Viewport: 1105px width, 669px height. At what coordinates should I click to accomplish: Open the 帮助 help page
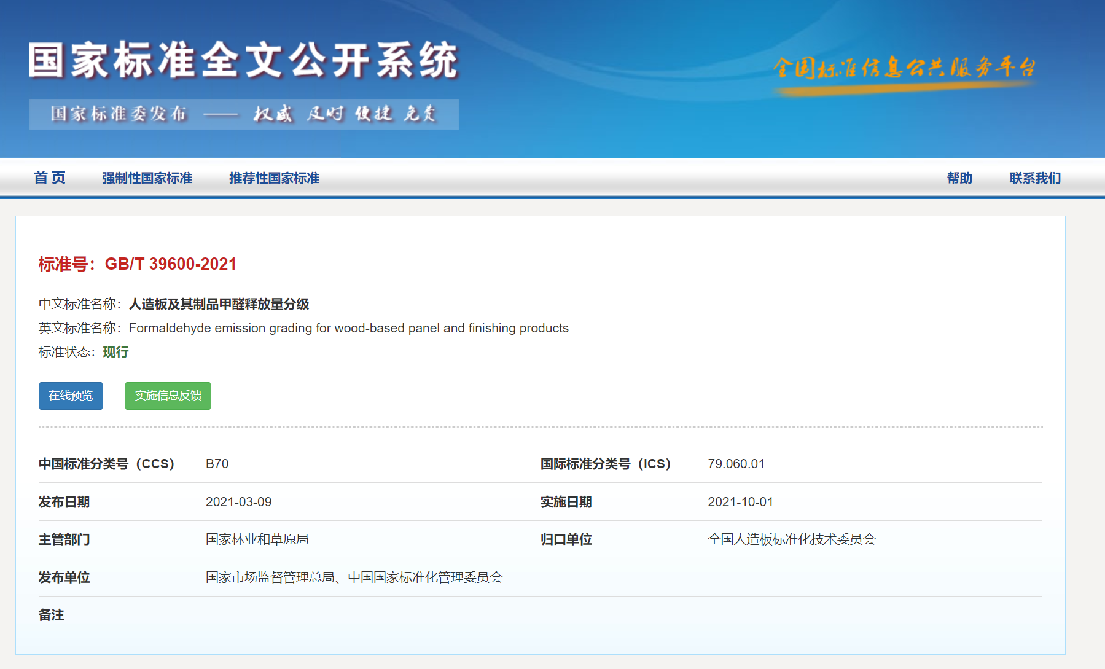959,178
